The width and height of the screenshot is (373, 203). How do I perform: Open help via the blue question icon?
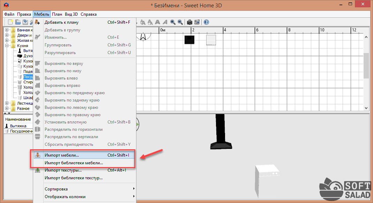pos(206,22)
